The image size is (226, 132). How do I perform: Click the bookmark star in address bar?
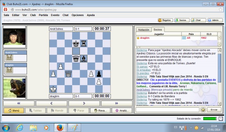click(220, 10)
